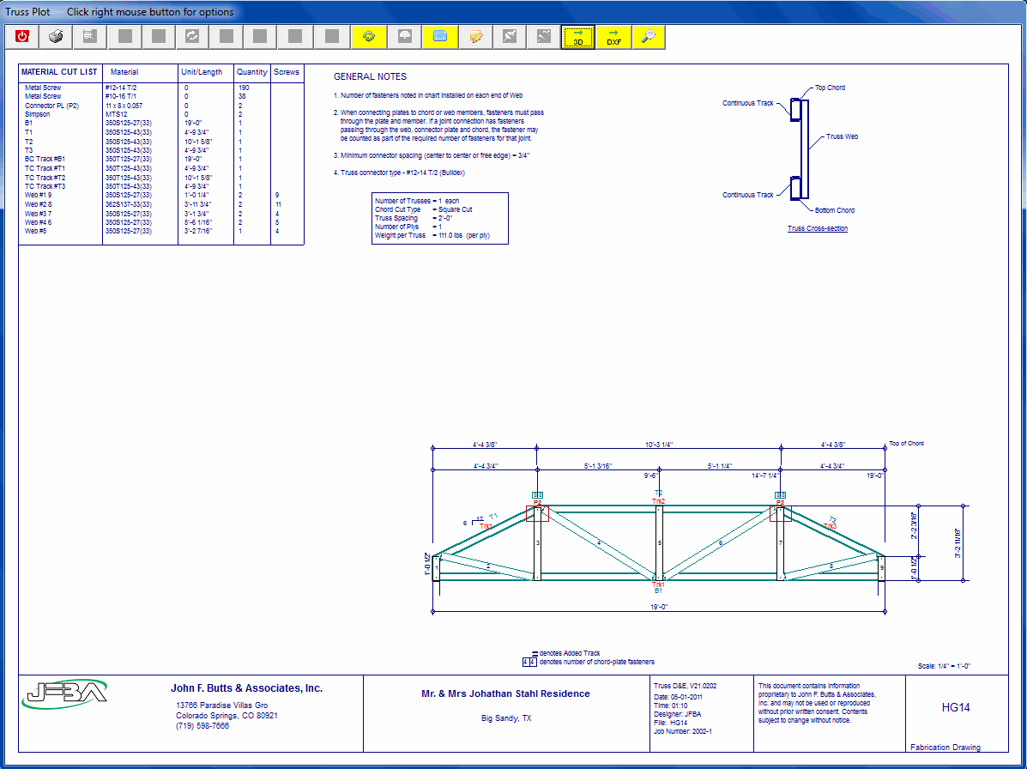Click the MATERIAL CUT LIST header
This screenshot has height=769, width=1027.
click(59, 72)
